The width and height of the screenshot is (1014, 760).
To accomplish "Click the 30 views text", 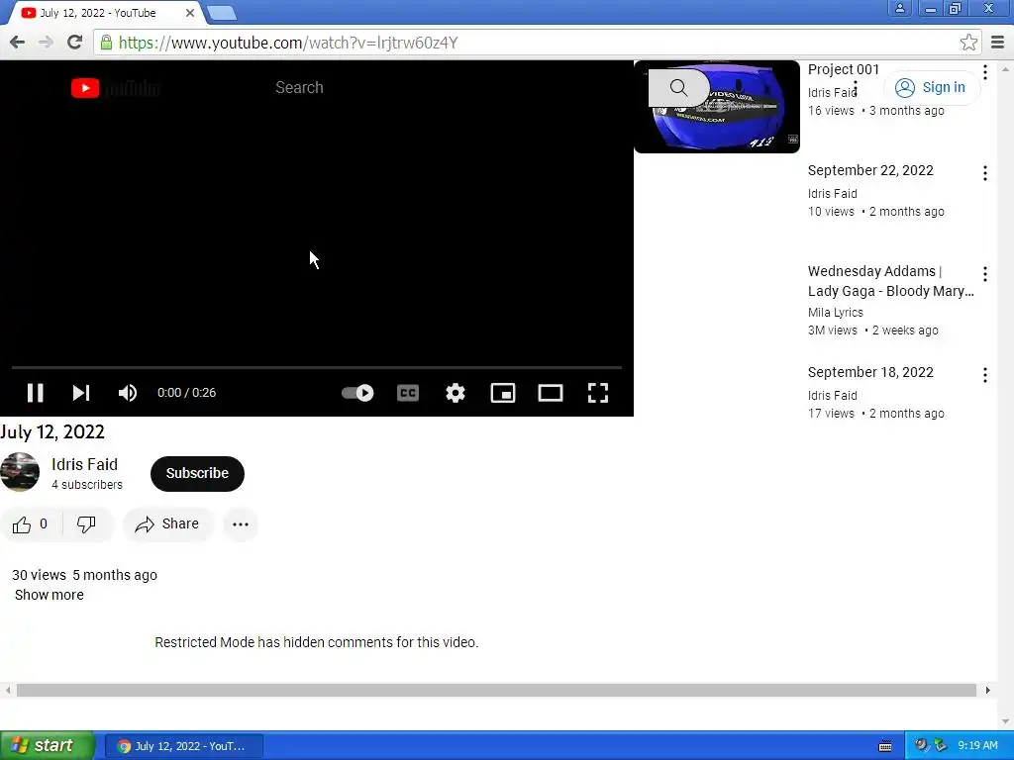I will 39,575.
